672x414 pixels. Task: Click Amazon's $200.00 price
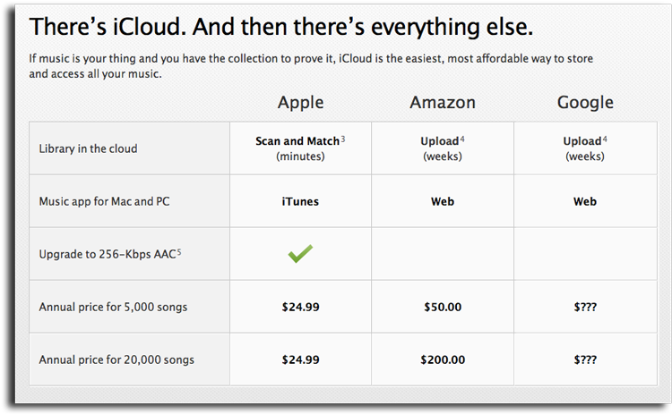tap(443, 359)
